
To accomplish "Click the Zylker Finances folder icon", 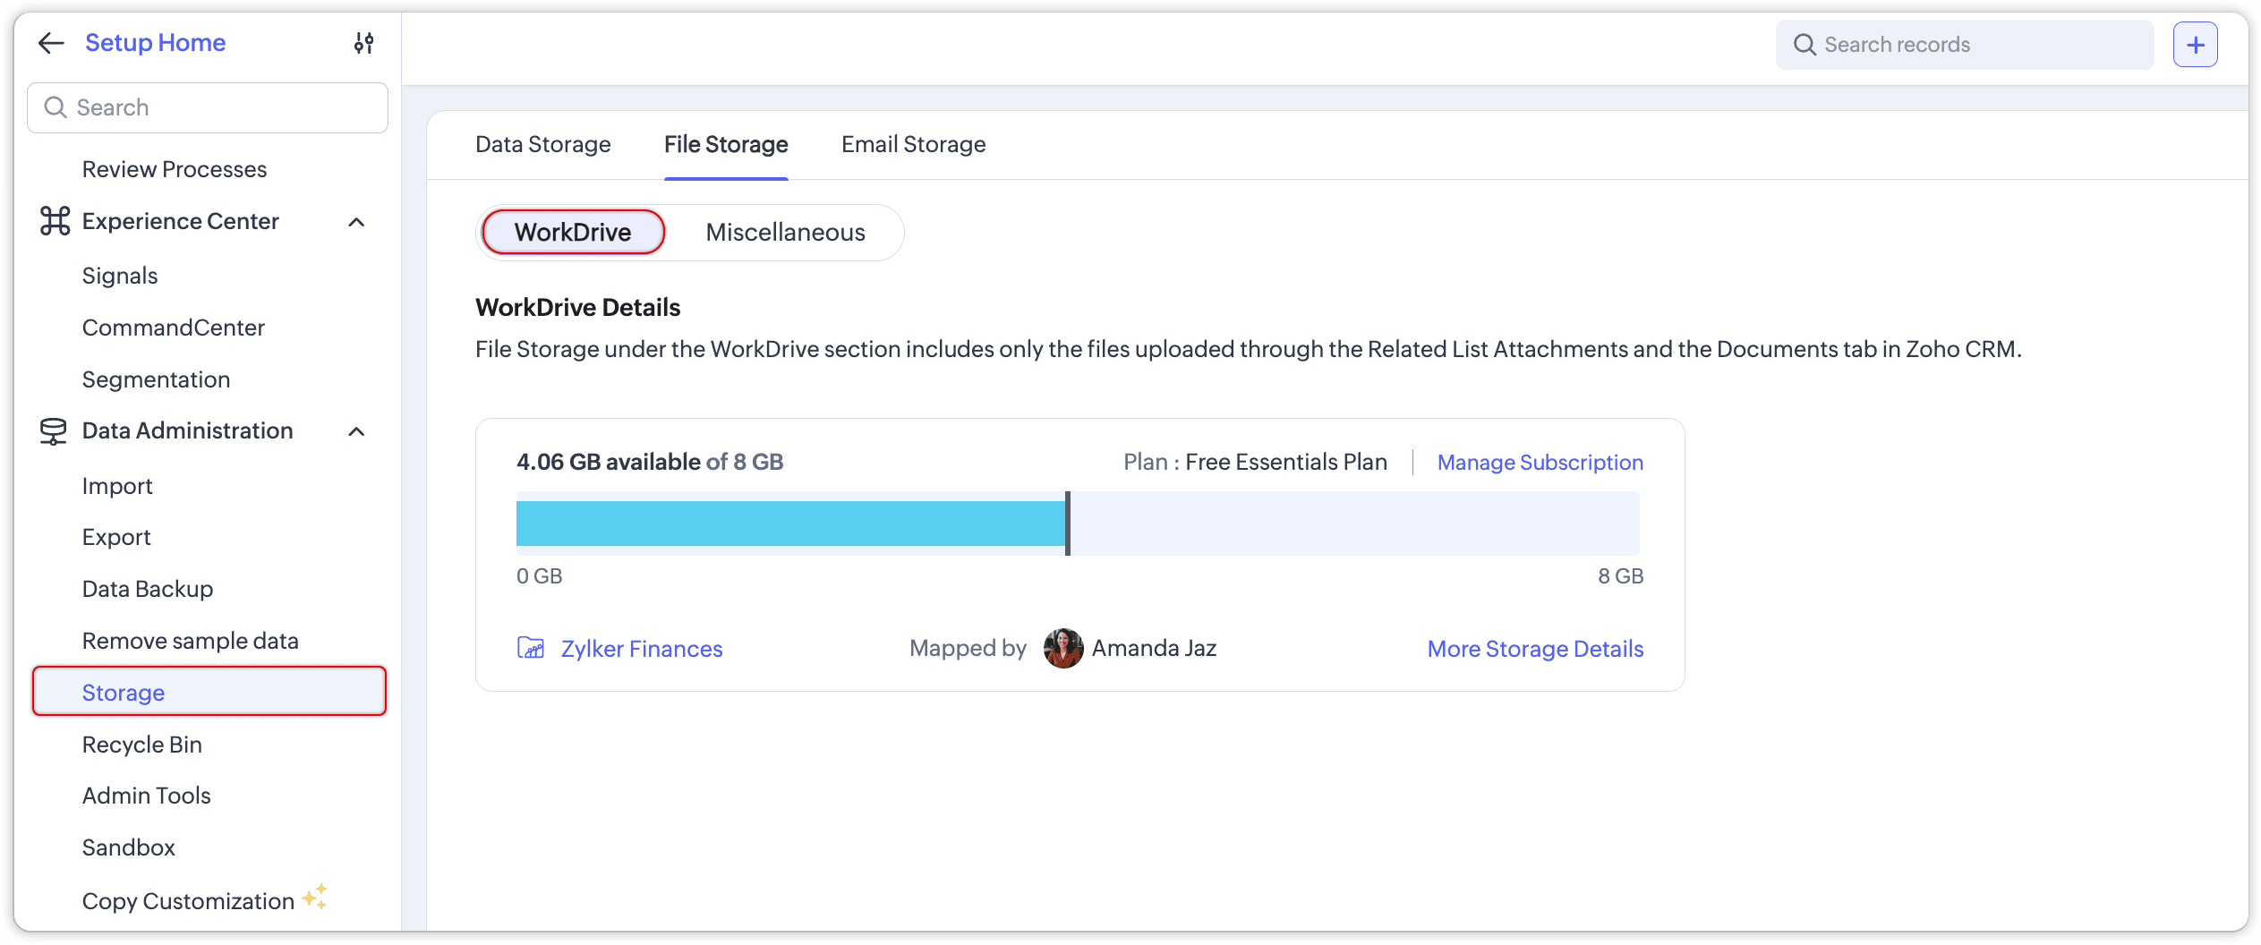I will pos(531,648).
